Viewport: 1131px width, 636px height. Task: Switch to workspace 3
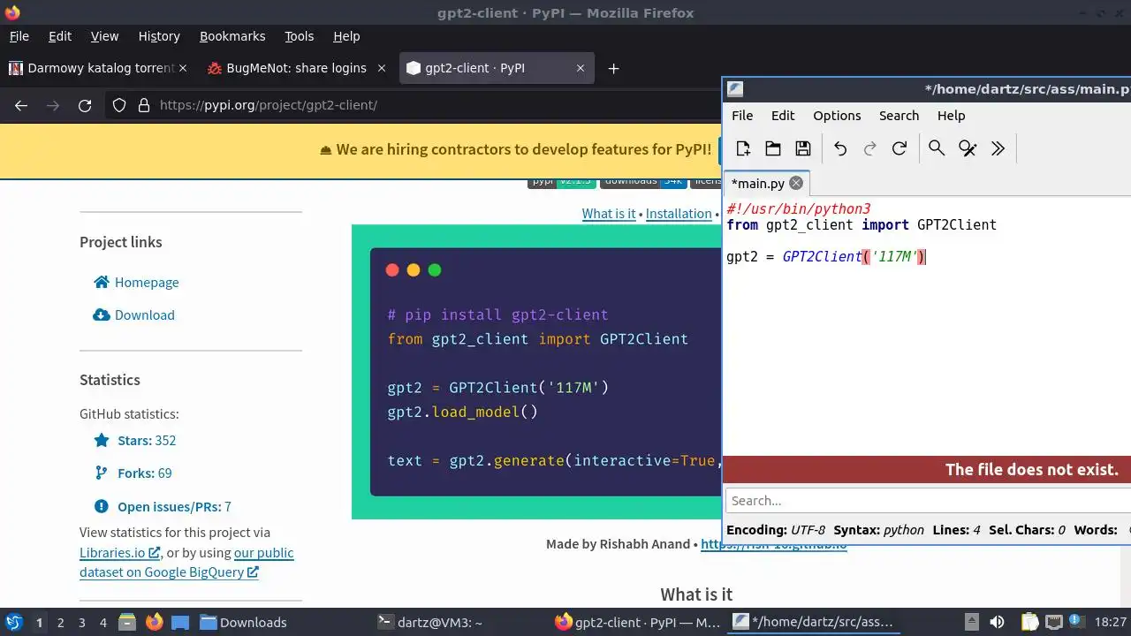tap(81, 623)
